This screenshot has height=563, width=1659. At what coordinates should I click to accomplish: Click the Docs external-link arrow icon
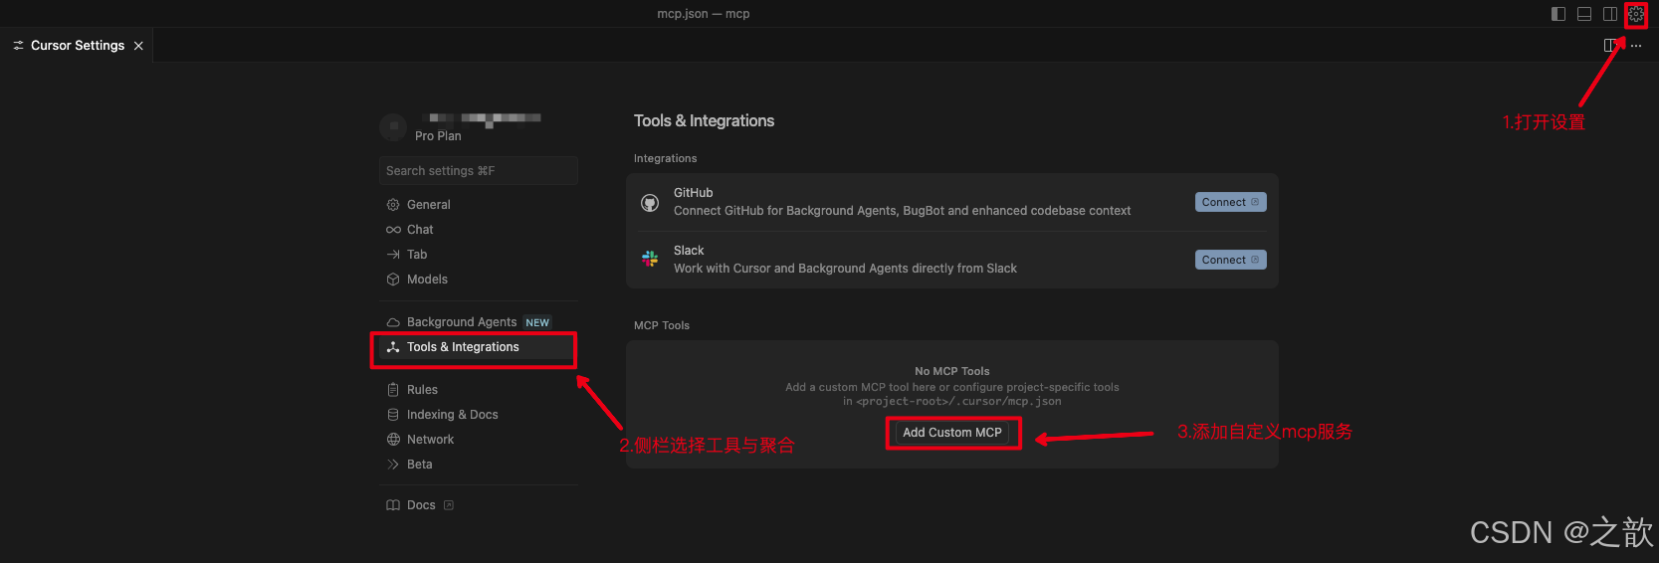tap(449, 505)
